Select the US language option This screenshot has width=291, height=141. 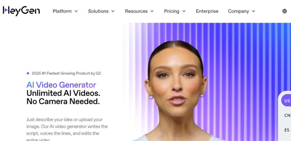(x=286, y=101)
